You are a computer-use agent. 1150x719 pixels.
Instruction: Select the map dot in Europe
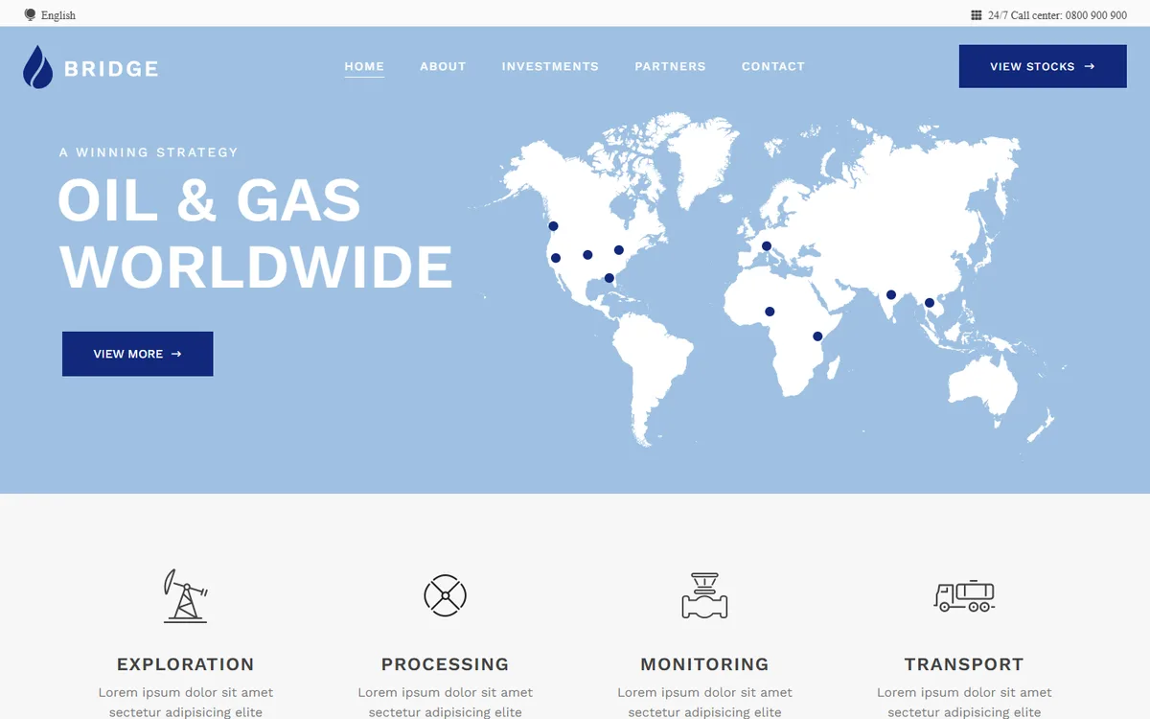(767, 246)
